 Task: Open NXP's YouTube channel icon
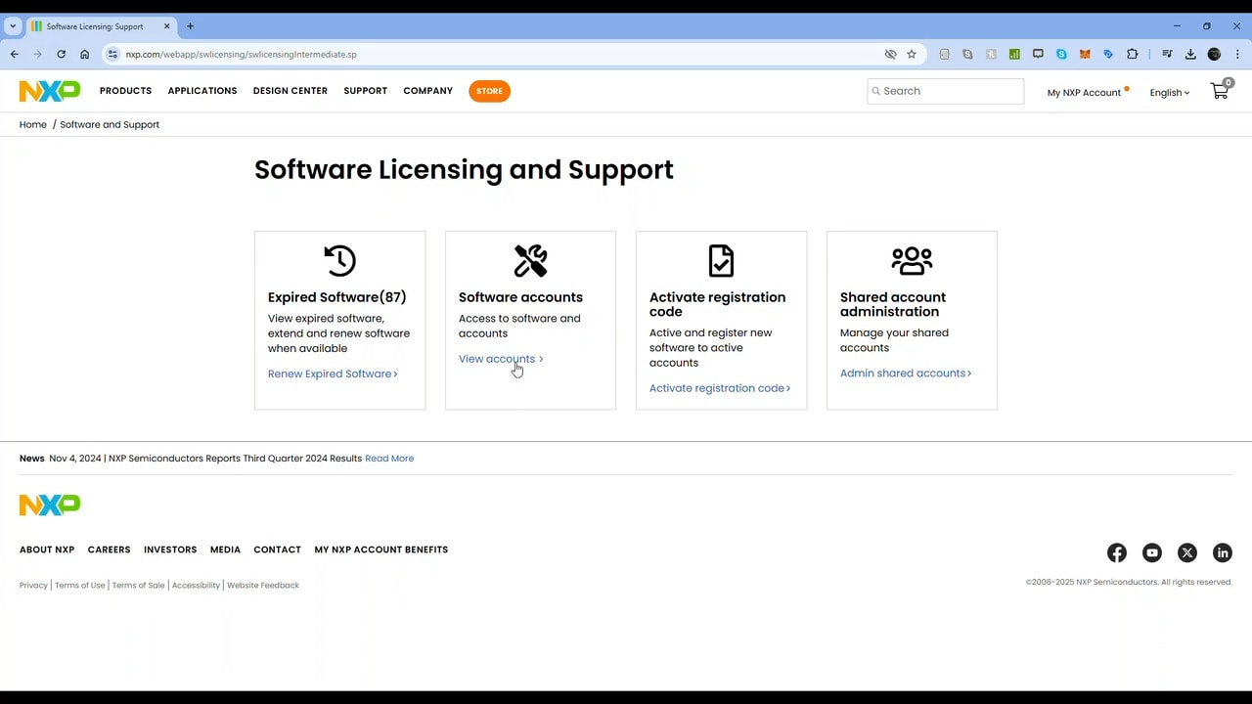click(1152, 553)
